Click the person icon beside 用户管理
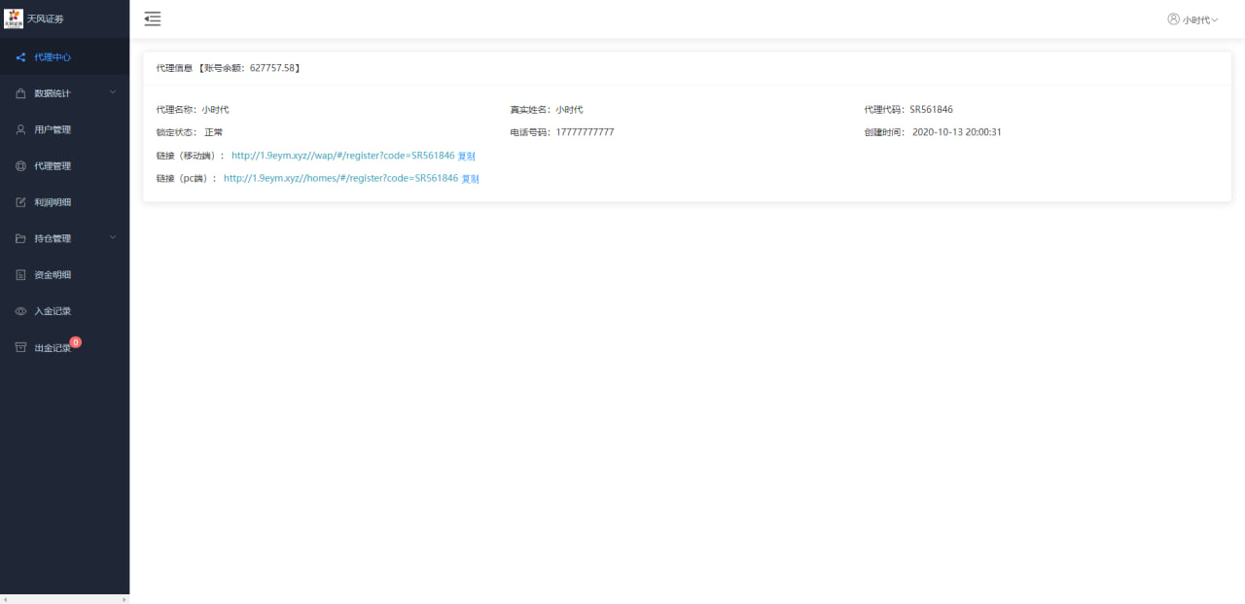This screenshot has width=1245, height=604. tap(20, 129)
